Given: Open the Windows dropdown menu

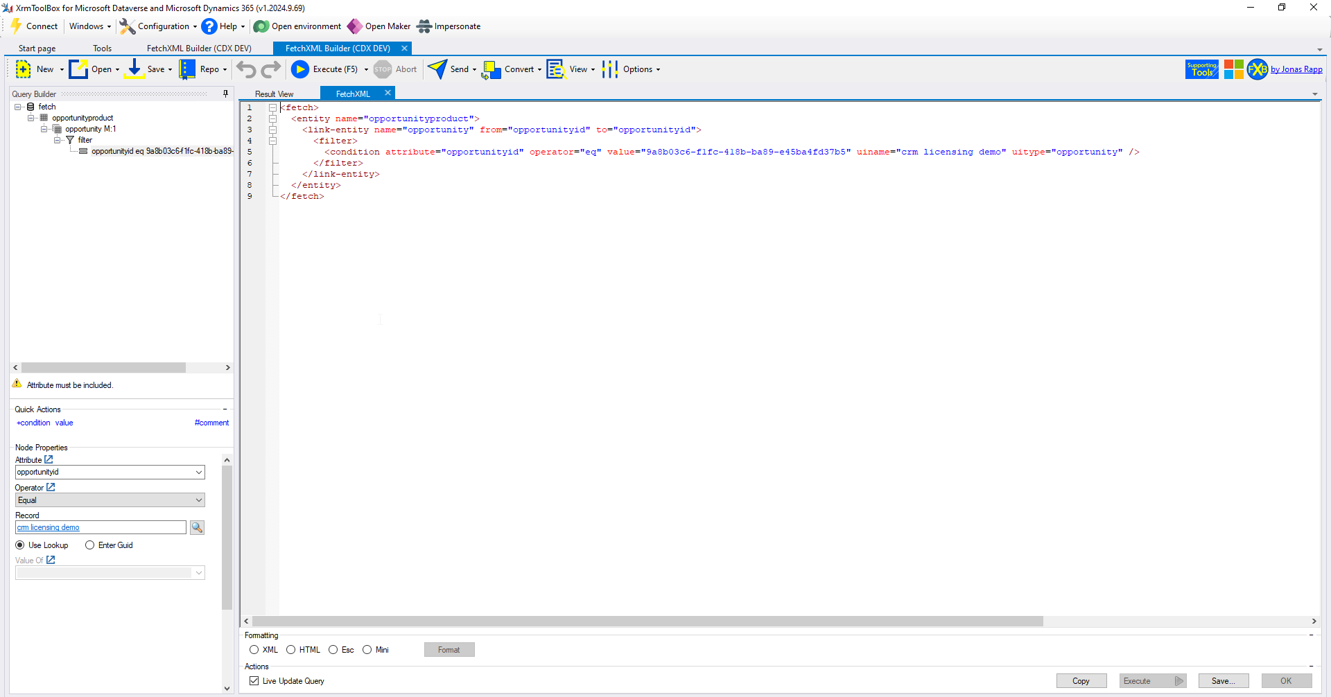Looking at the screenshot, I should 90,26.
